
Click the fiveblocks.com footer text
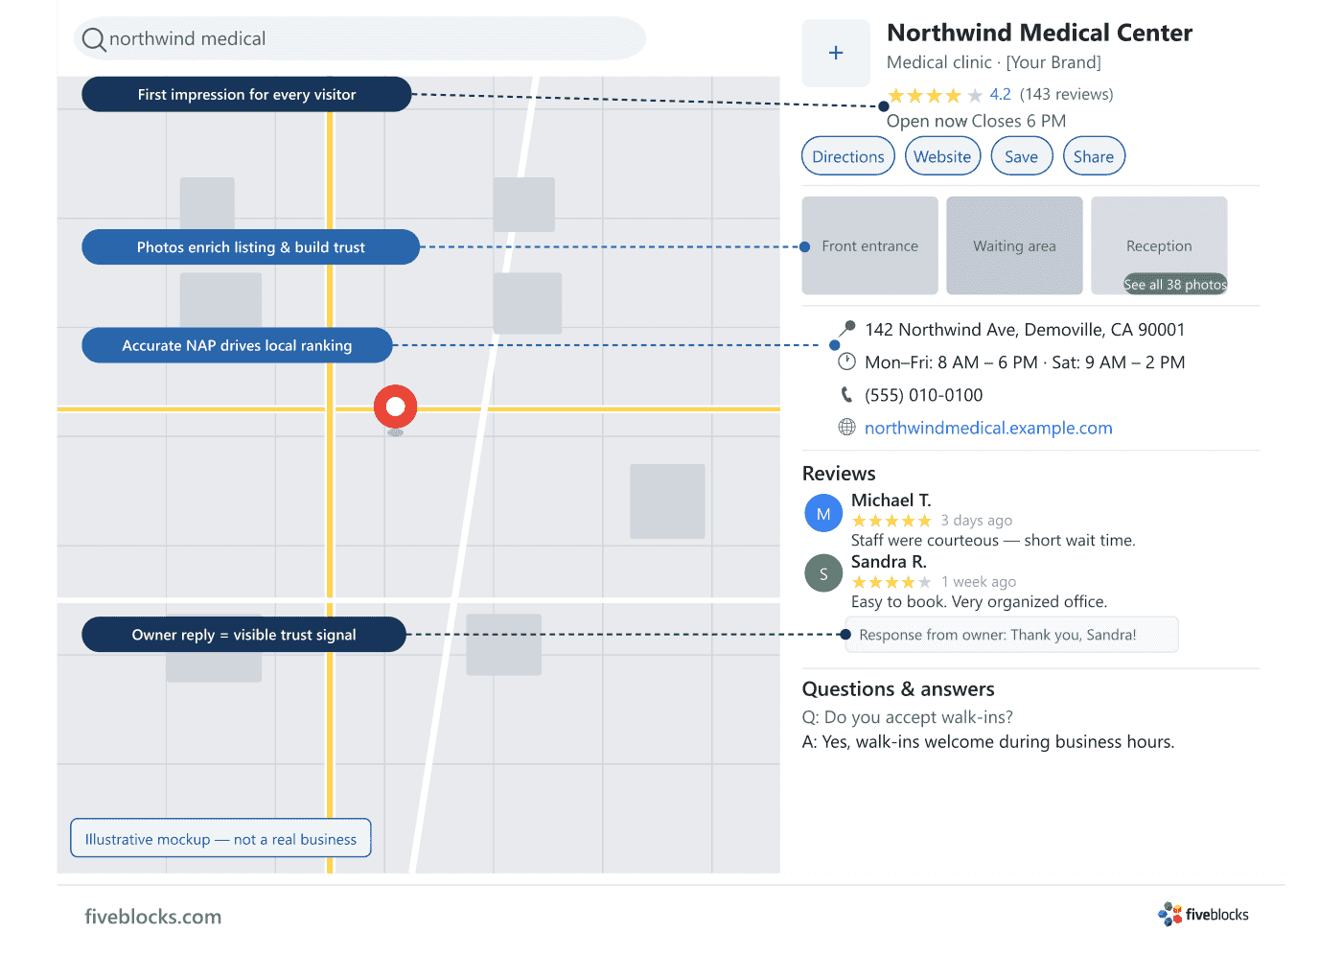[153, 917]
